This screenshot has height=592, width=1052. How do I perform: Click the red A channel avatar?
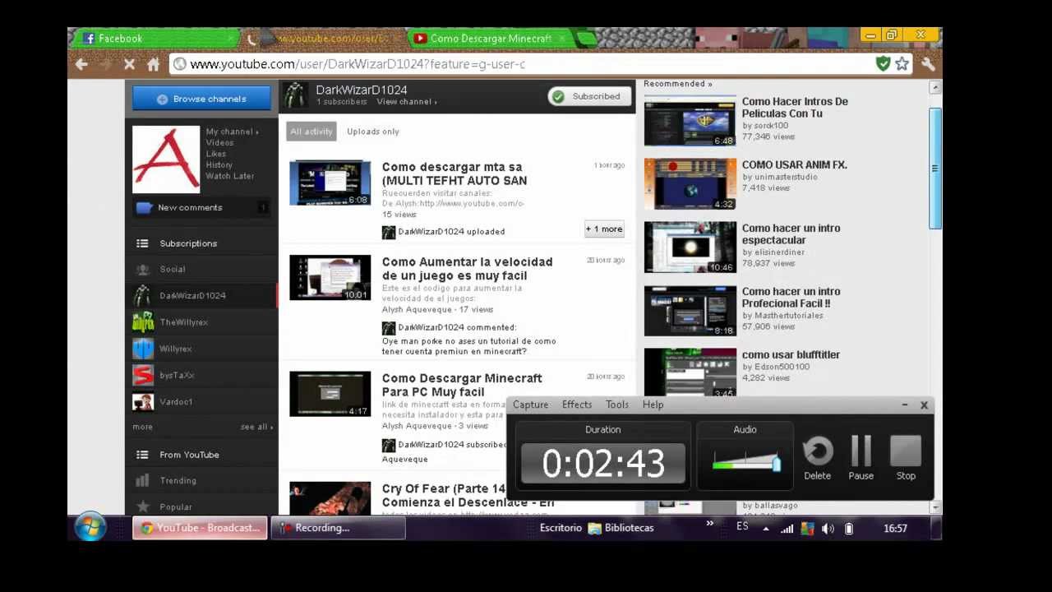coord(166,159)
